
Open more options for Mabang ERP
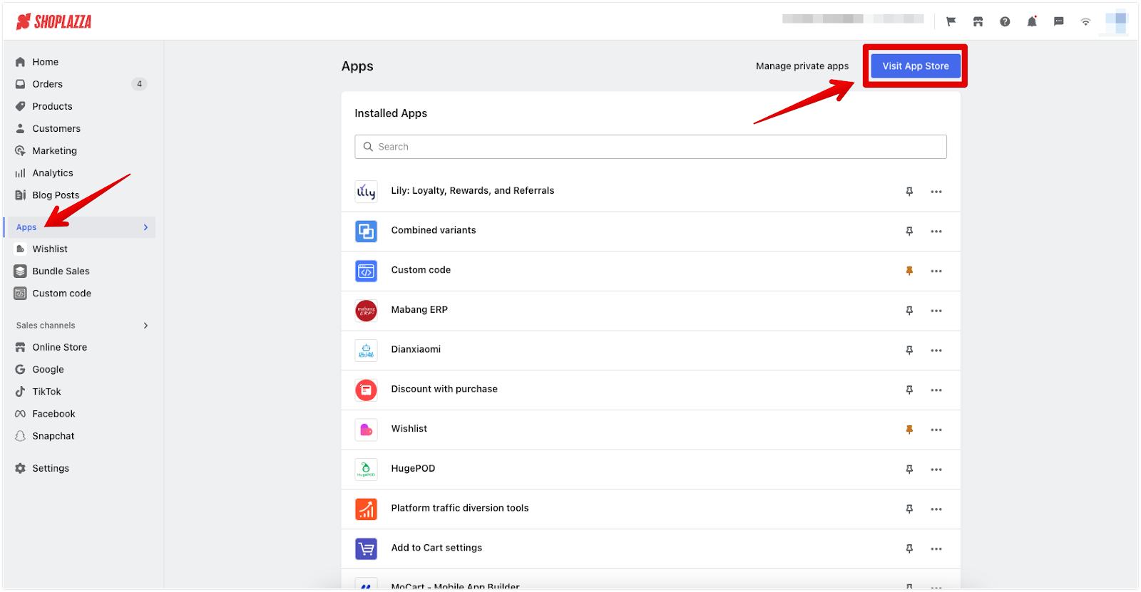[936, 311]
